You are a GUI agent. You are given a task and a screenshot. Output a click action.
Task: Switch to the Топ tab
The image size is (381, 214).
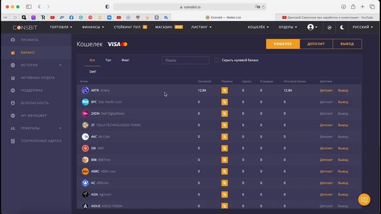[108, 60]
